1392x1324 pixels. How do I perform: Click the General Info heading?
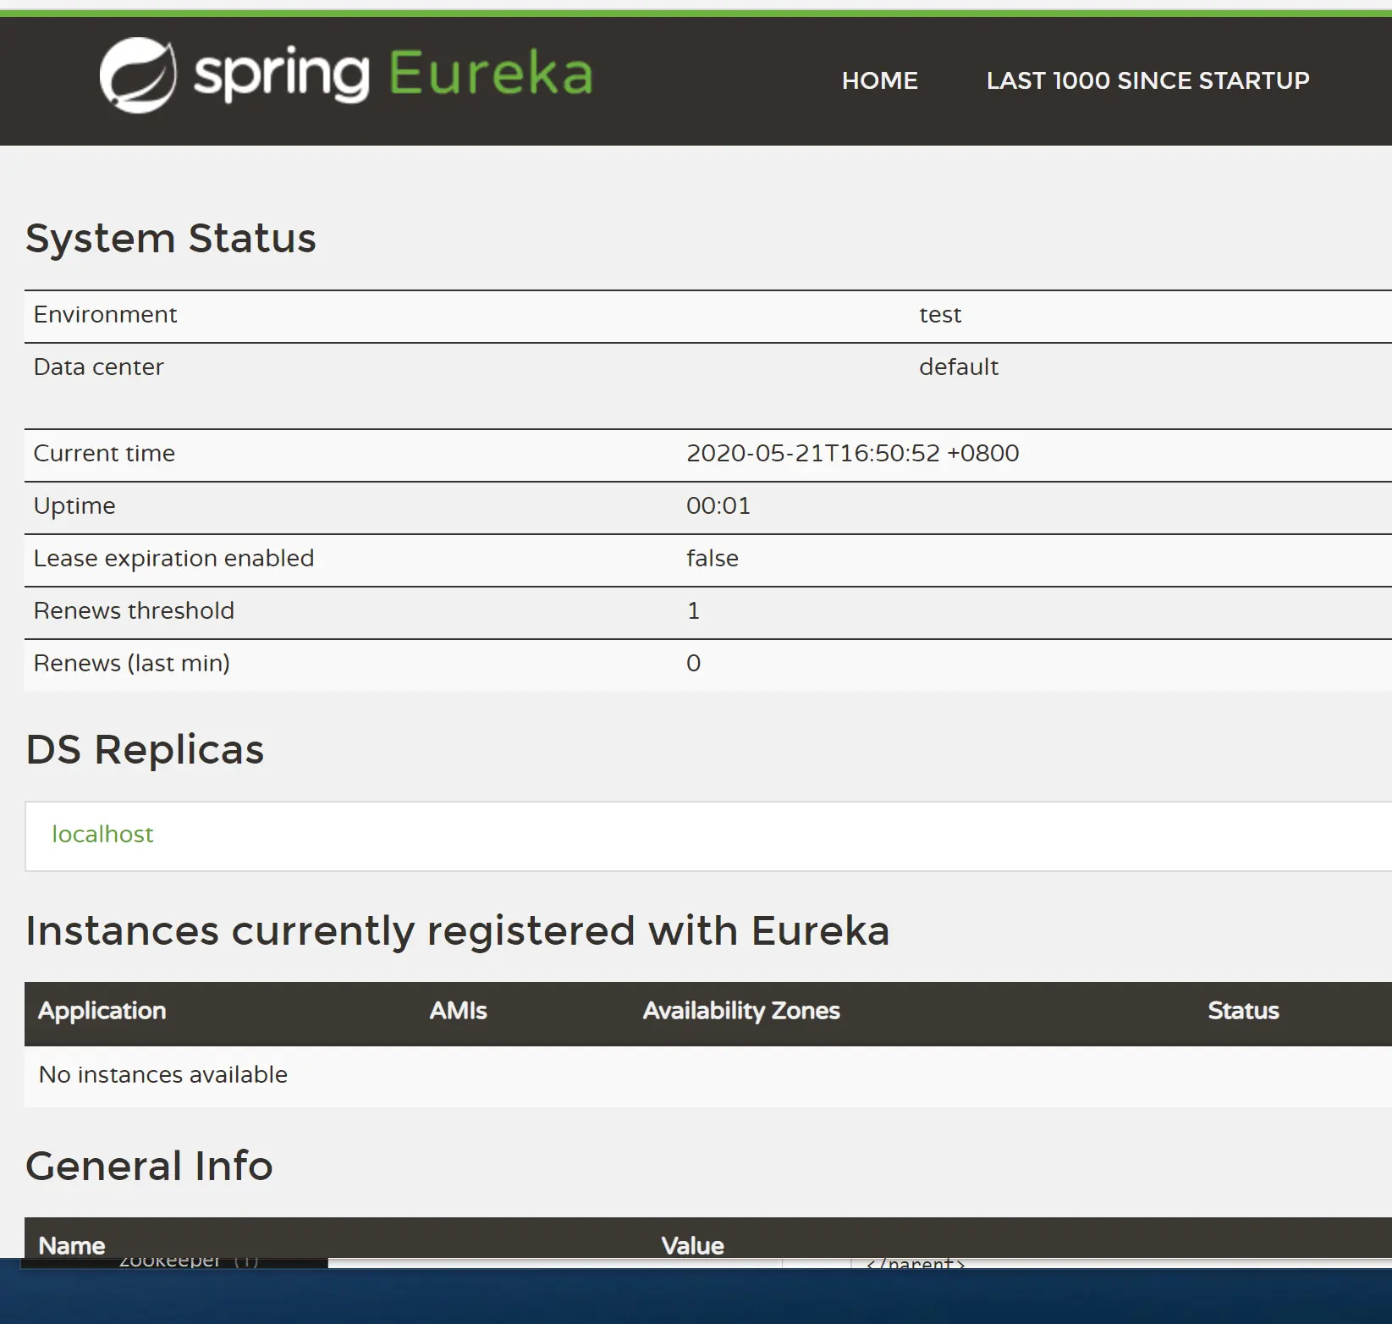(x=149, y=1166)
